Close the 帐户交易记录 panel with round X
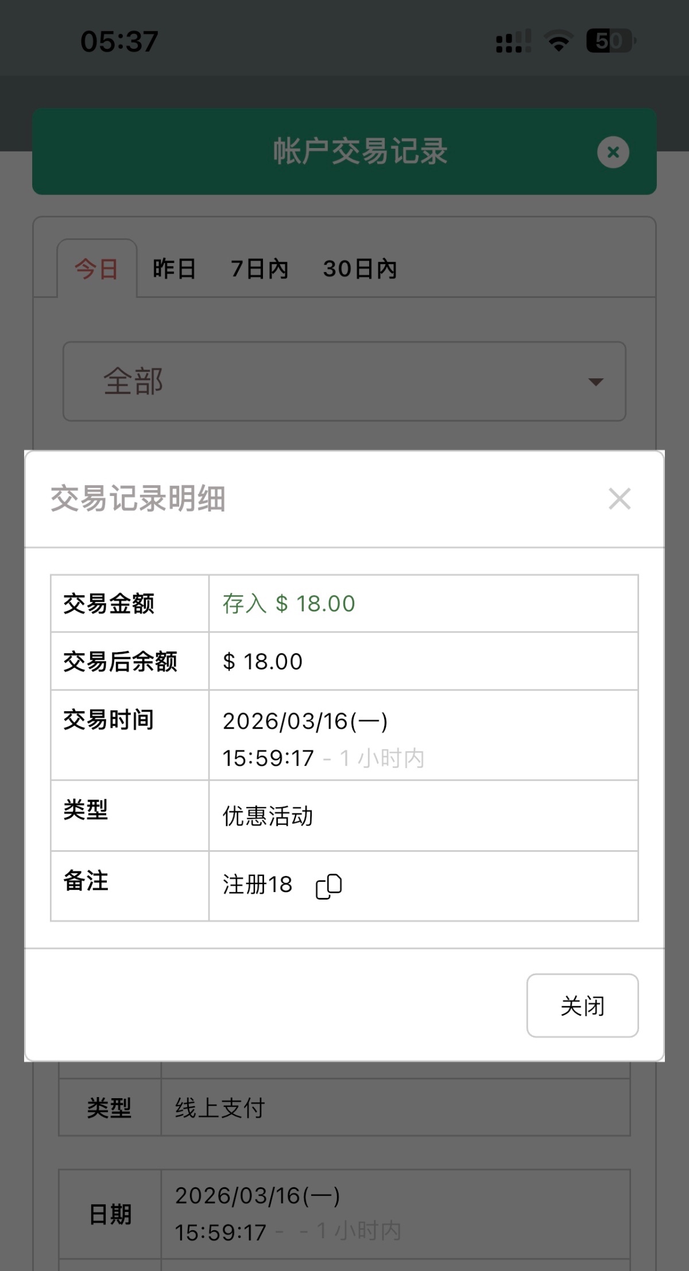The height and width of the screenshot is (1271, 689). (613, 152)
